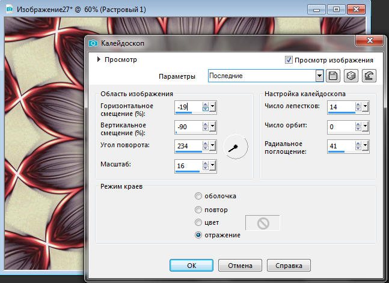389x283 pixels.
Task: Open the 'Параметры' presets dropdown
Action: tap(320, 76)
